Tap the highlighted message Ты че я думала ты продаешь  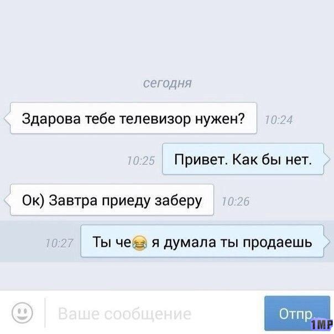[202, 241]
